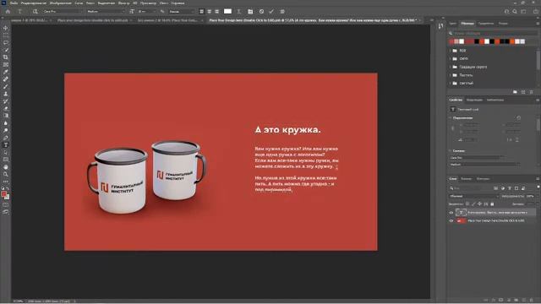Select the Rectangular Marquee tool
Image resolution: width=541 pixels, height=304 pixels.
(6, 35)
